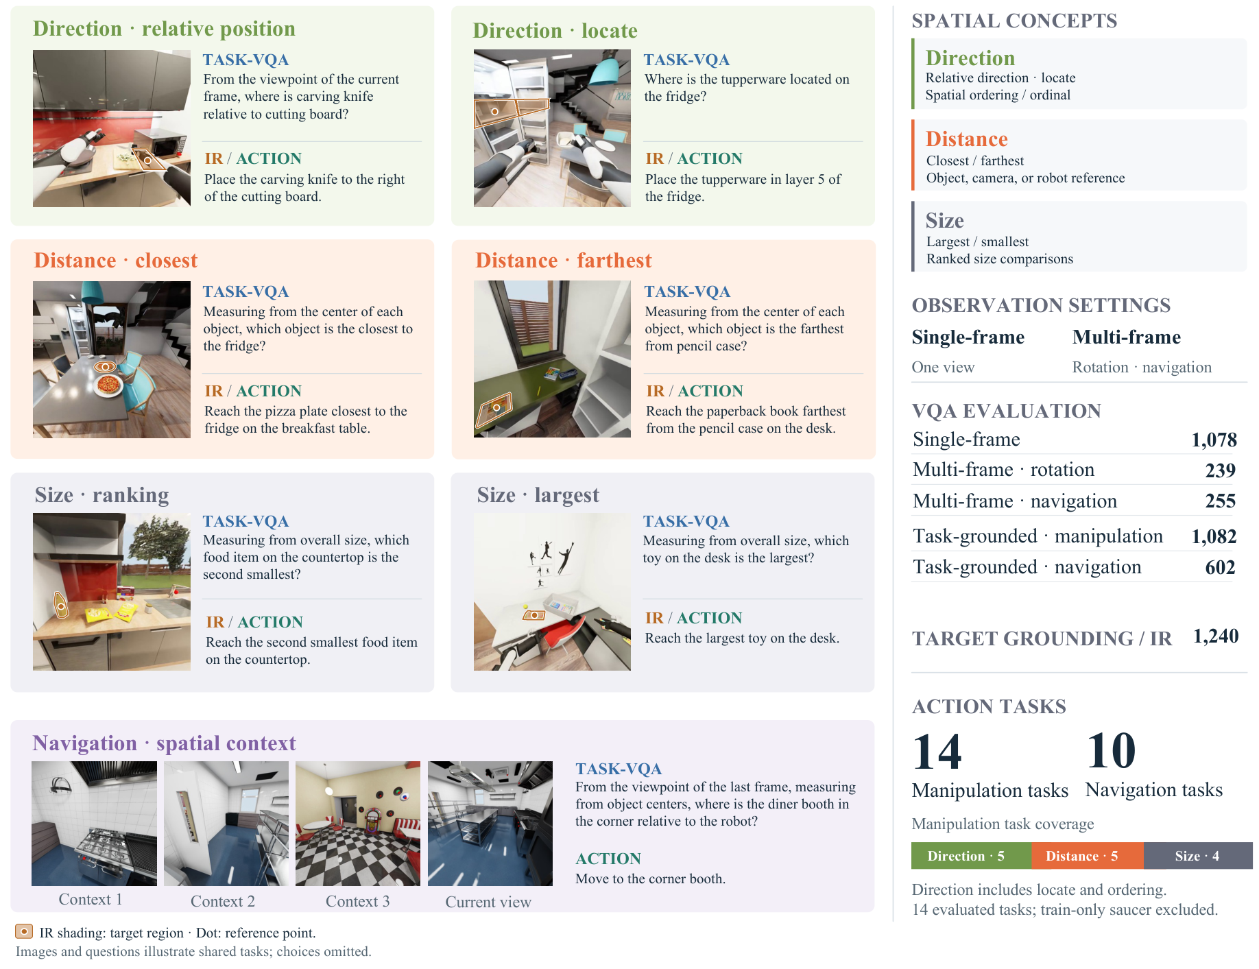Click the Distance · farthest heading

563,261
